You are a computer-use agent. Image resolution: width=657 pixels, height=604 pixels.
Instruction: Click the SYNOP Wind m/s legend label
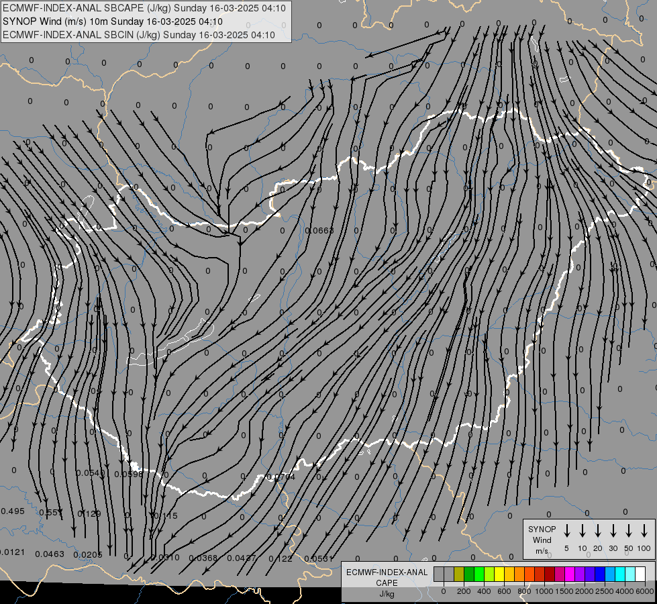click(x=542, y=540)
